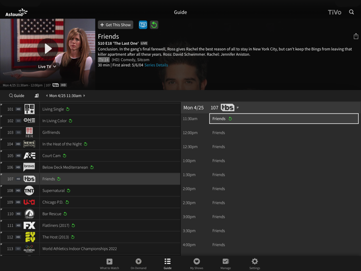Select NewsNation channel 104 logo
This screenshot has height=271, width=361.
pyautogui.click(x=29, y=144)
